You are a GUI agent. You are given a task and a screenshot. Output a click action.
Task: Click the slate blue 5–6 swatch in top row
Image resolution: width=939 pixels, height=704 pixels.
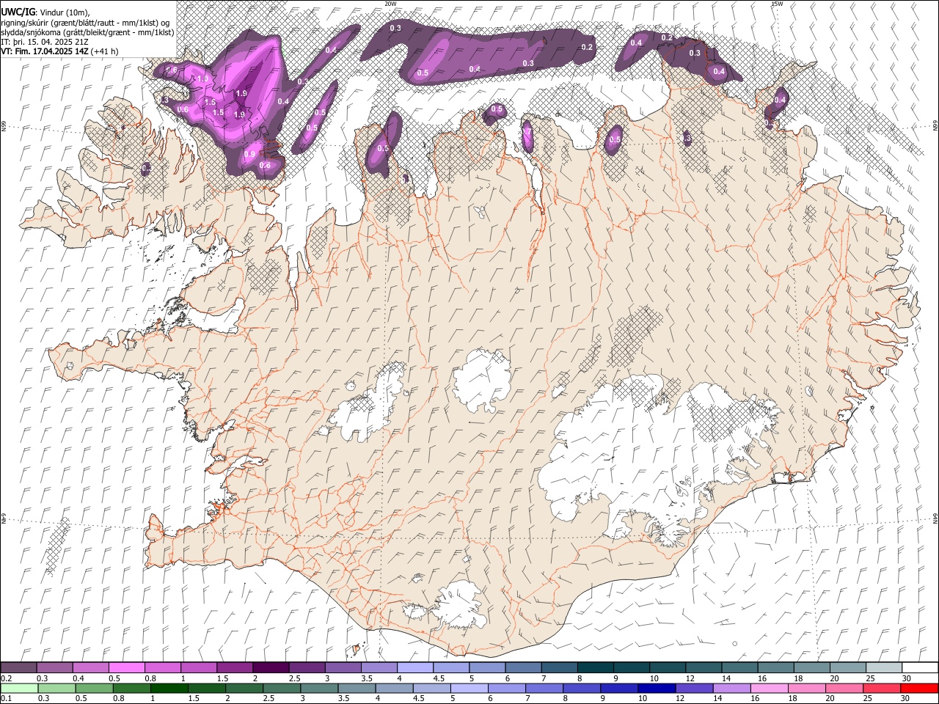486,668
